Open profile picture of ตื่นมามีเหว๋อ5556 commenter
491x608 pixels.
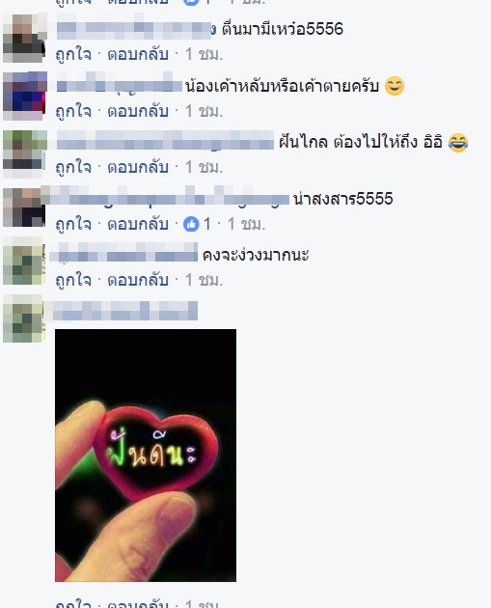click(x=24, y=38)
